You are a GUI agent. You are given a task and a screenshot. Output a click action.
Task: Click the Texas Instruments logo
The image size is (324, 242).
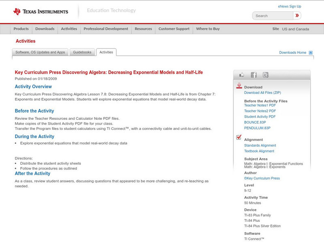(40, 12)
